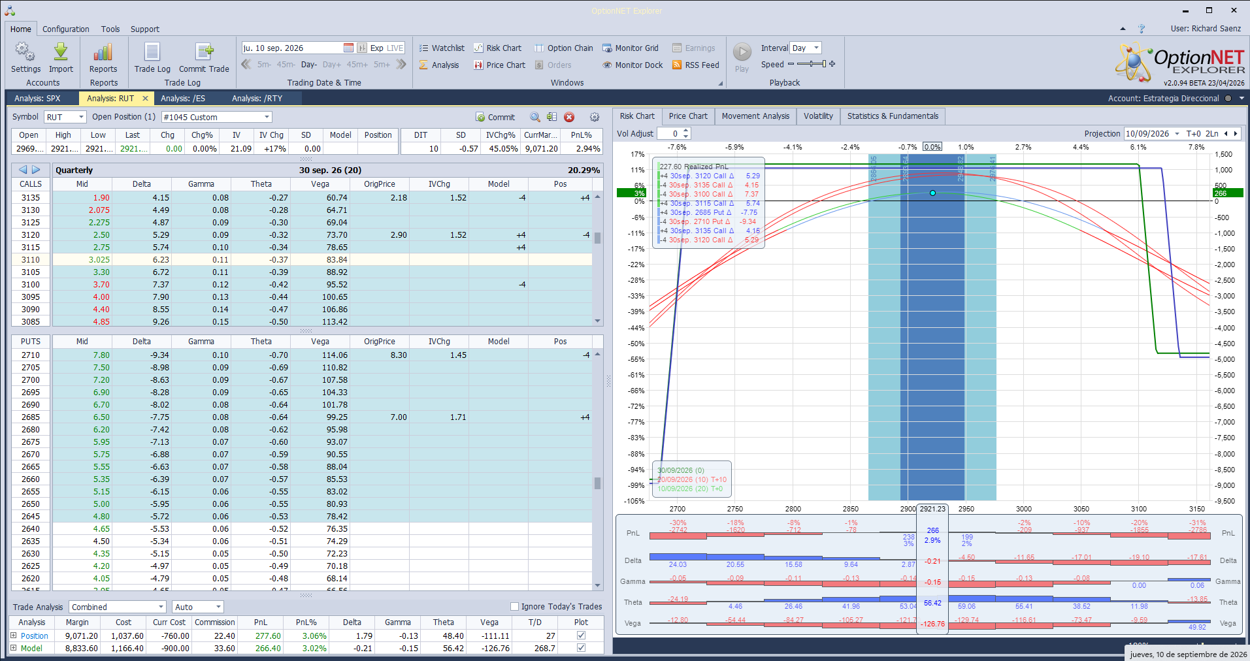Jump forward with the double-right arrow

coord(401,64)
